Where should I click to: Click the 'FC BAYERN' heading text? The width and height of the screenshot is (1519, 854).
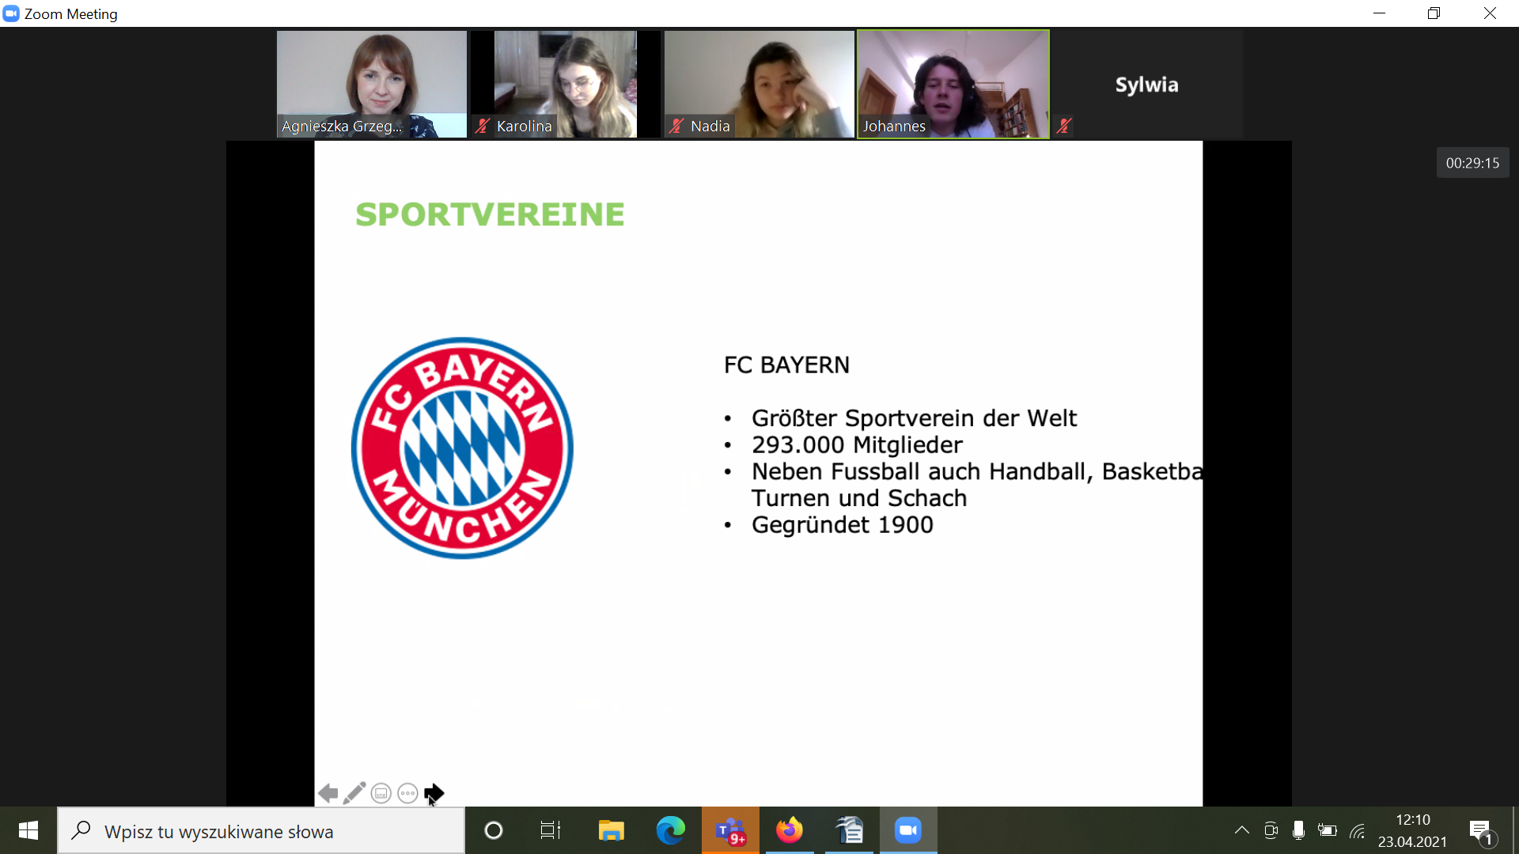coord(786,365)
